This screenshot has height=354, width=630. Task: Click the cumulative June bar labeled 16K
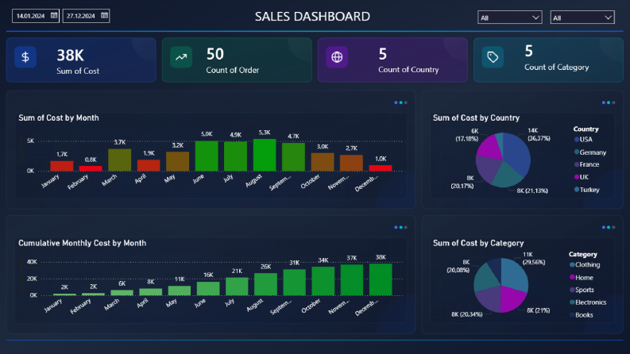pos(208,289)
